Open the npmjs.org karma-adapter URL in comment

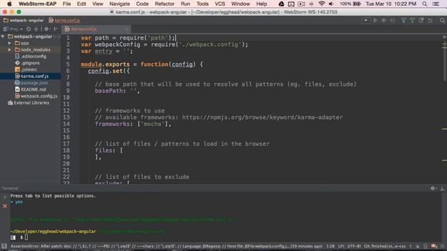(263, 117)
